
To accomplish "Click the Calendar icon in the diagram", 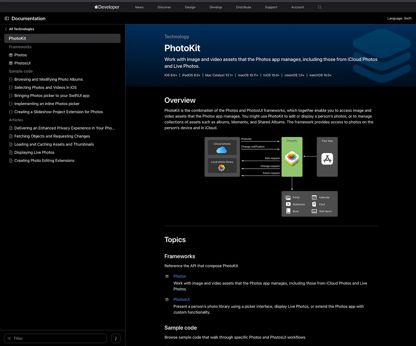I will coord(314,197).
